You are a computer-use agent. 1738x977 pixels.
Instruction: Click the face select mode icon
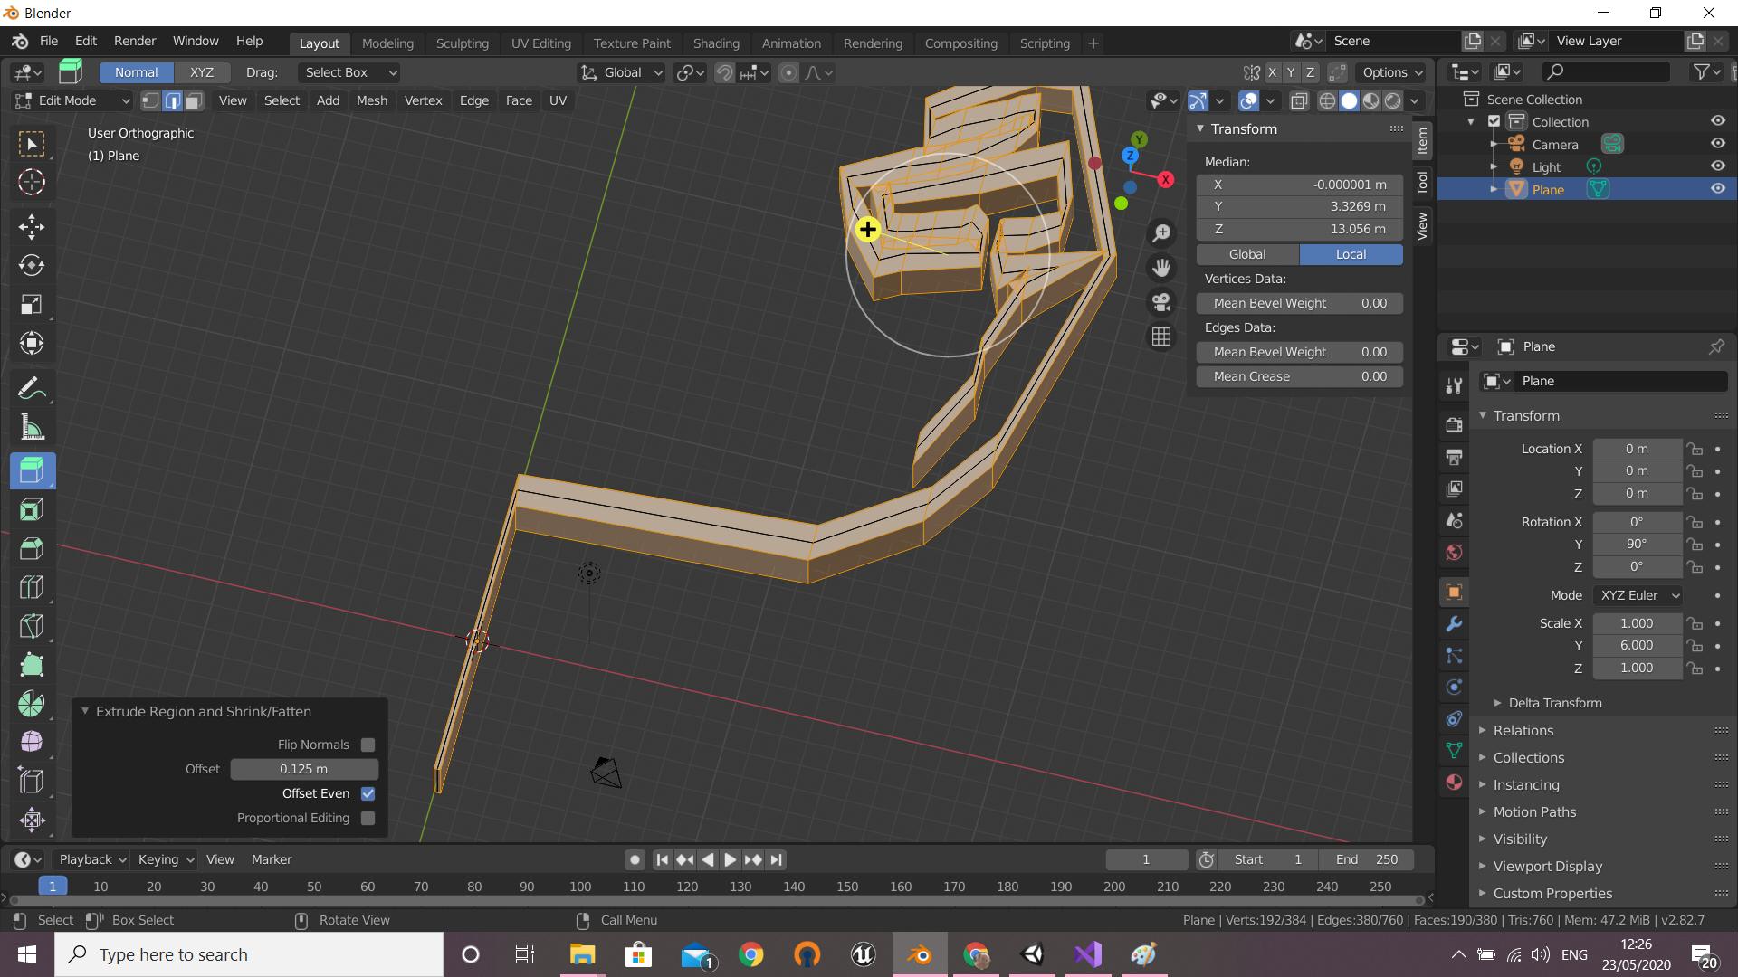click(191, 100)
